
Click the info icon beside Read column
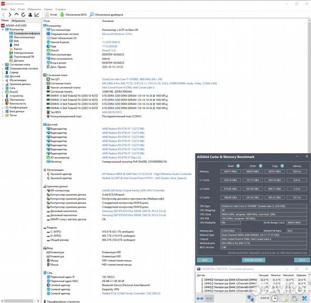tap(238, 166)
